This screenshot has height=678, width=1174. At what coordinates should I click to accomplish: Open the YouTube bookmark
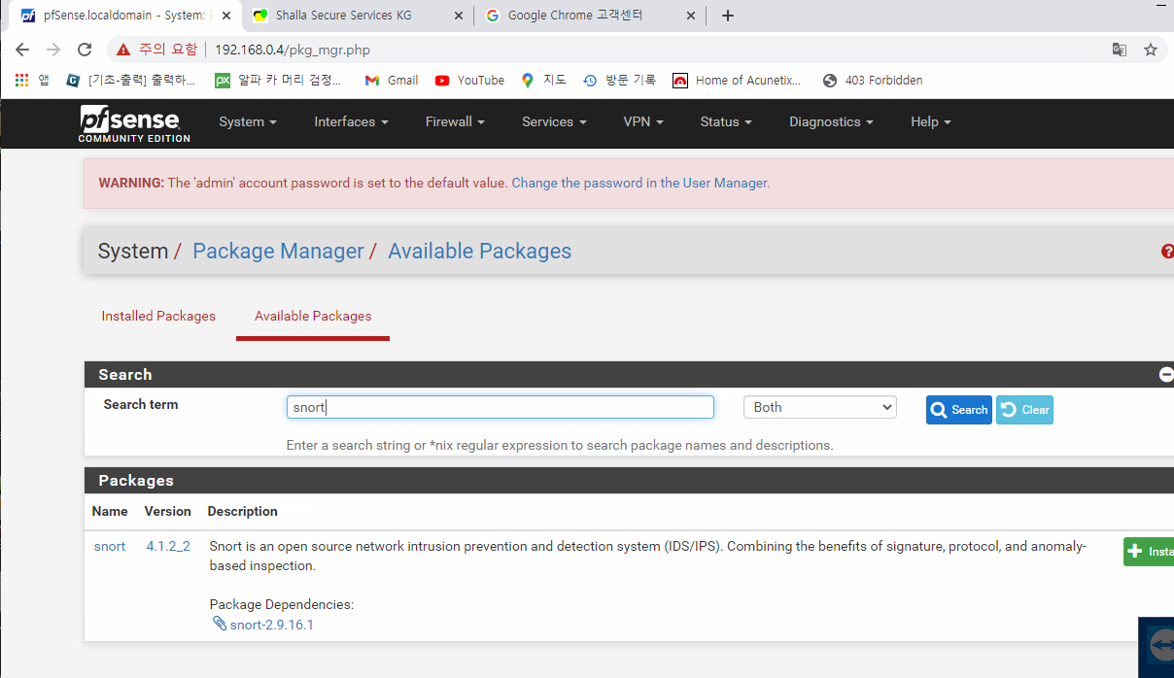pos(470,81)
